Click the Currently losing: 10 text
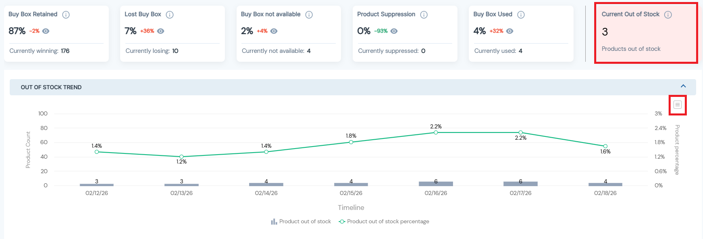The width and height of the screenshot is (703, 239). [x=152, y=51]
